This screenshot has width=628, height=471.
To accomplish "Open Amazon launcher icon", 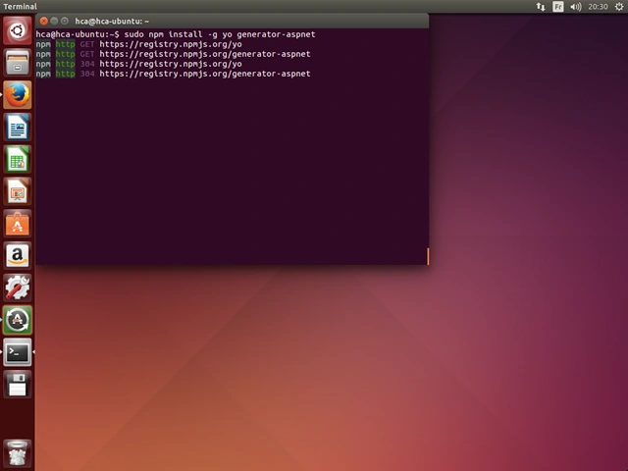I will [18, 256].
